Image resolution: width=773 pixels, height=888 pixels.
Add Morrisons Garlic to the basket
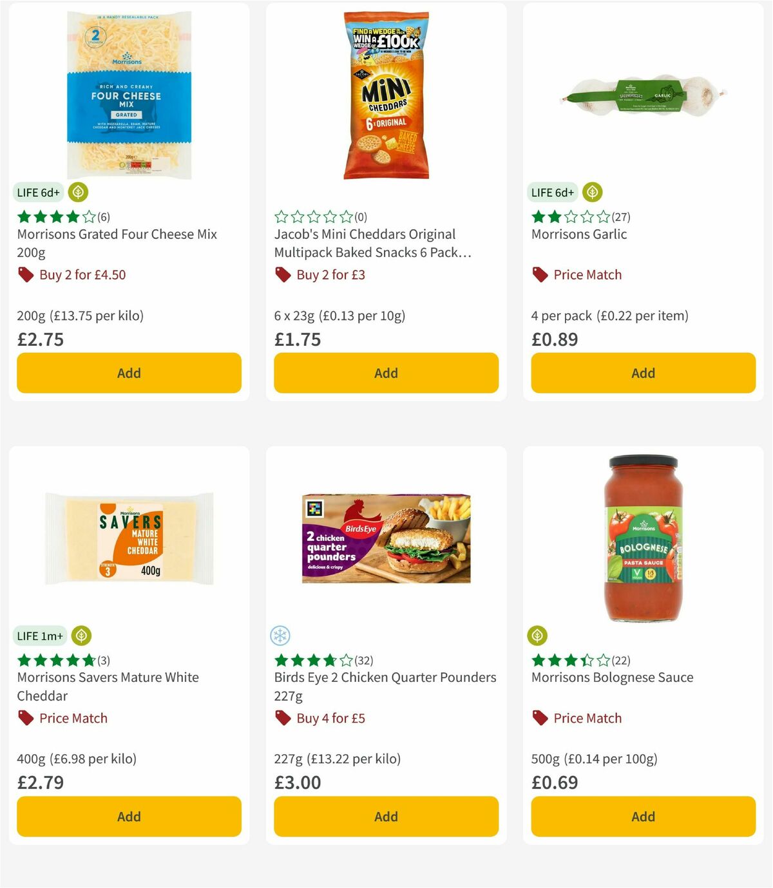coord(642,372)
